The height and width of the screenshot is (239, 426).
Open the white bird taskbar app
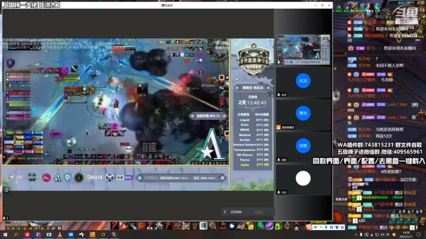(x=81, y=235)
